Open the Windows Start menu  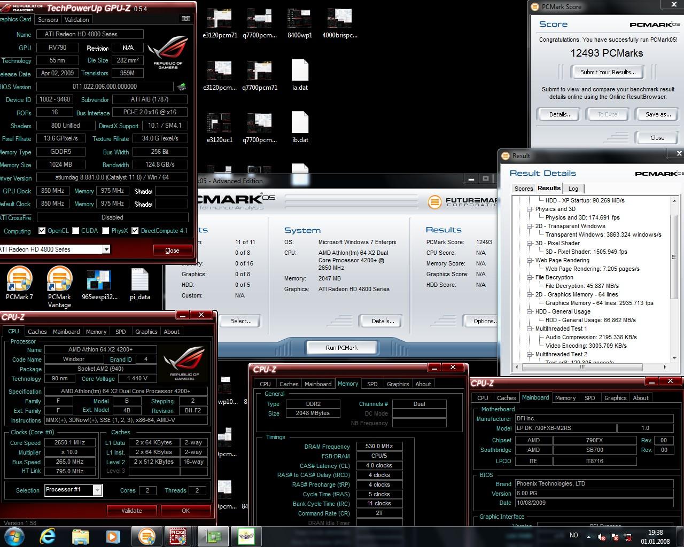(x=14, y=536)
